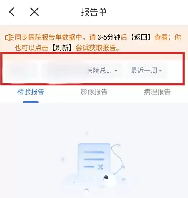Image resolution: width=188 pixels, height=198 pixels.
Task: Click the blue indicator under 检验报告
Action: pyautogui.click(x=31, y=102)
